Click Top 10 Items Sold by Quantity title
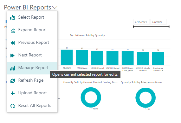Image resolution: width=181 pixels, height=123 pixels. (x=87, y=35)
